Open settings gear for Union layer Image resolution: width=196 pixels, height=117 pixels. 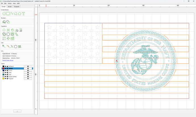(28, 70)
